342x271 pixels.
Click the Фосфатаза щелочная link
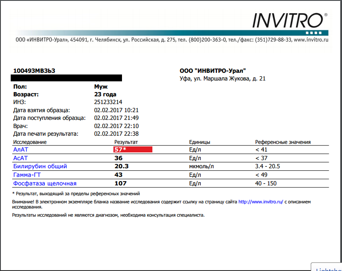[x=45, y=184]
